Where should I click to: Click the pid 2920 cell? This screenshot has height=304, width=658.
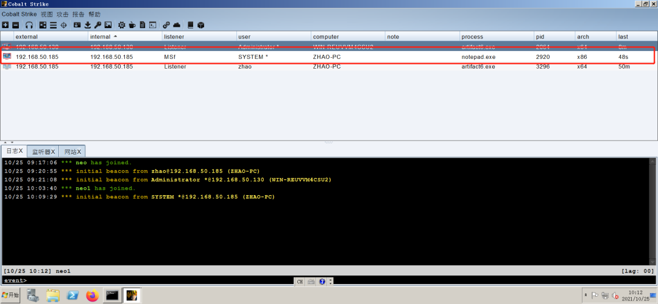pos(554,56)
